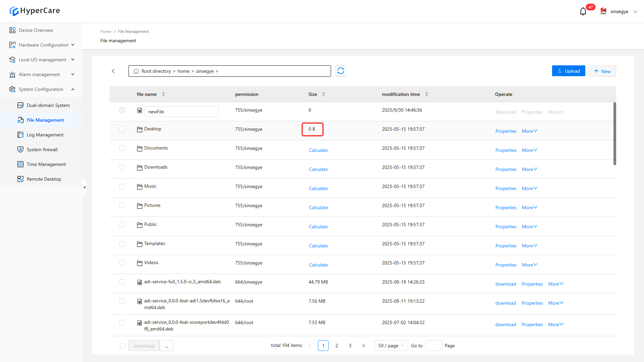Click Calculate for the Music folder
The height and width of the screenshot is (362, 644).
click(318, 188)
